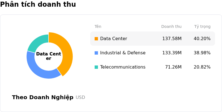Click the Telecommunications row name
The width and height of the screenshot is (222, 112).
click(x=123, y=67)
